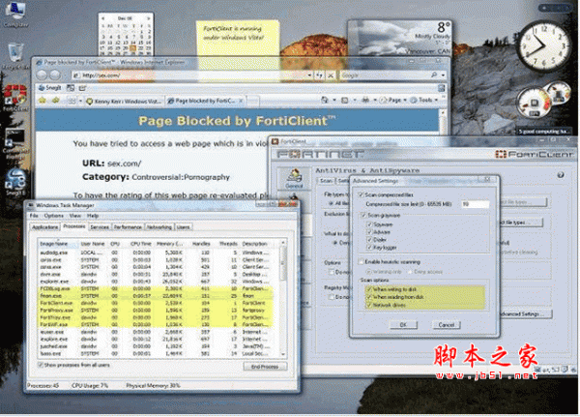Open the Tools menu dropdown in IE

(424, 100)
